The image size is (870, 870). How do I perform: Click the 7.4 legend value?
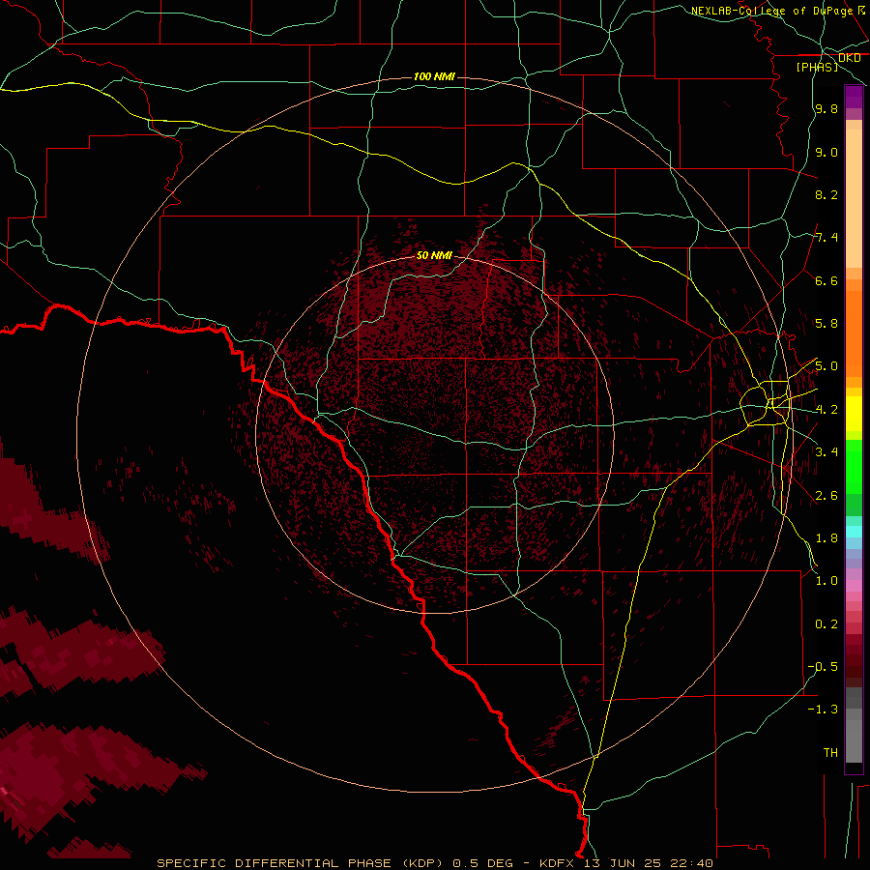(826, 238)
